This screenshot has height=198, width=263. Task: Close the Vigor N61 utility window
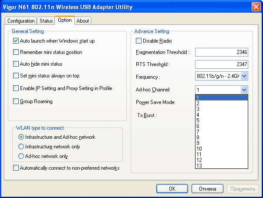pyautogui.click(x=256, y=7)
